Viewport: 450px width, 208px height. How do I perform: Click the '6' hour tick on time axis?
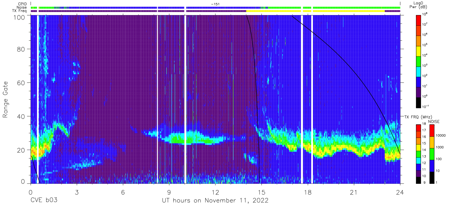(123, 192)
